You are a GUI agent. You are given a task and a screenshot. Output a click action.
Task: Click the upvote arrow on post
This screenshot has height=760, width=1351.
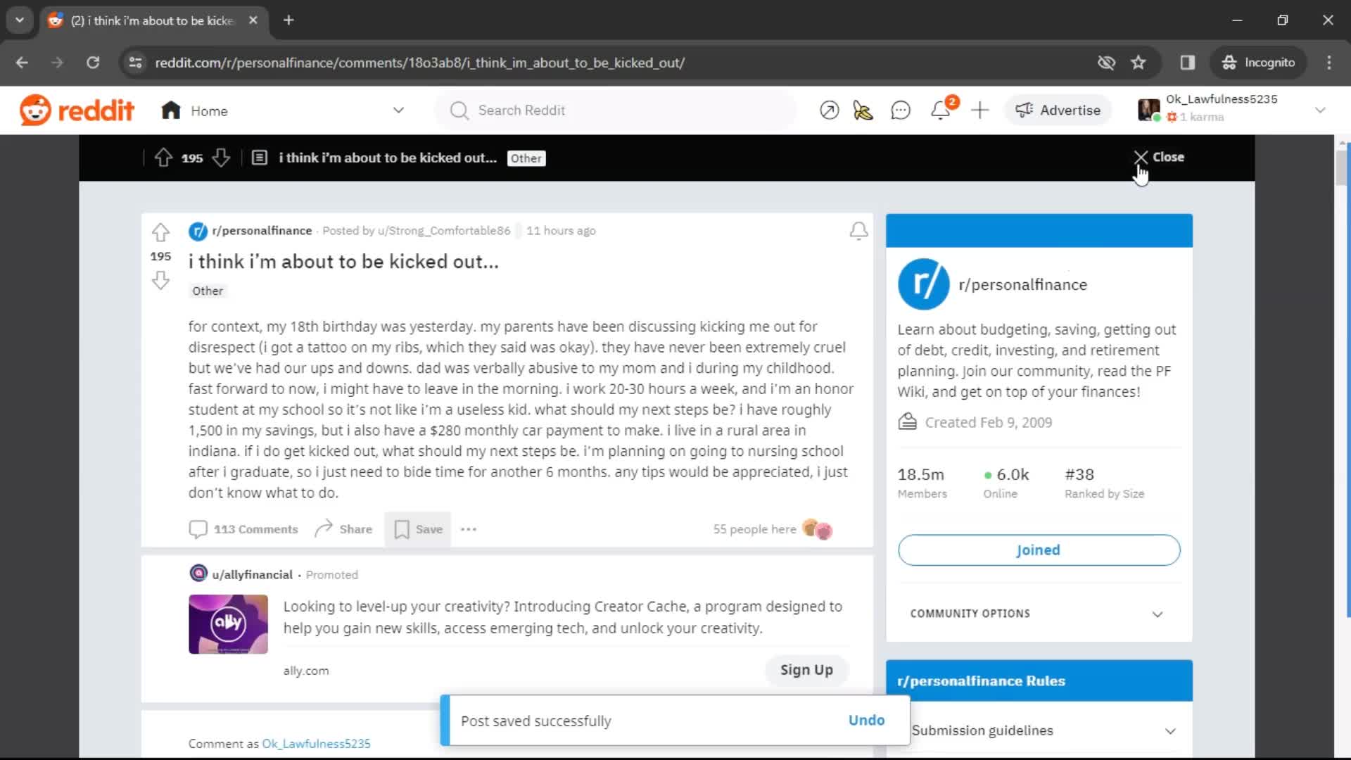coord(160,232)
